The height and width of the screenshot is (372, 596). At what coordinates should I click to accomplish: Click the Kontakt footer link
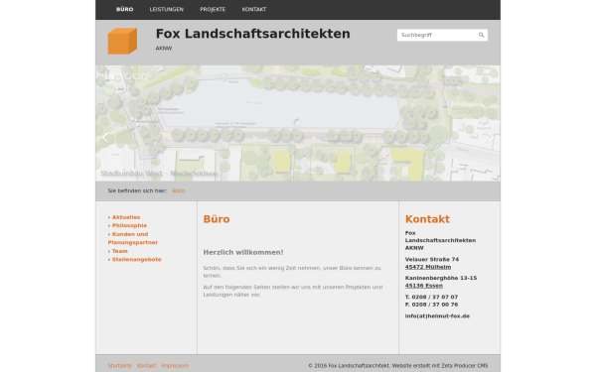tap(146, 365)
